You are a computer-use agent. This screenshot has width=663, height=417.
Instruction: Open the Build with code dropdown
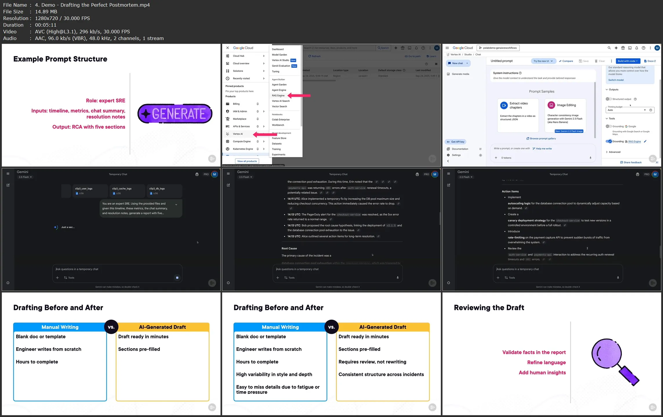pos(627,61)
